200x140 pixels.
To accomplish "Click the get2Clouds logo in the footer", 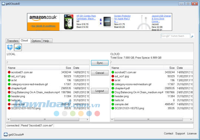I will point(6,134).
